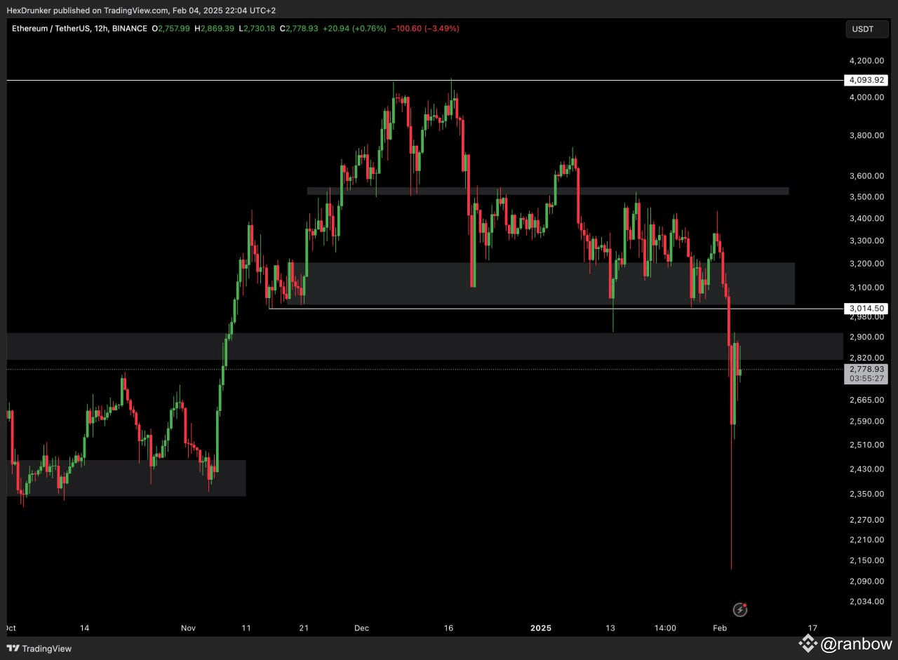Click the 3,400.00 price axis label
The width and height of the screenshot is (898, 660).
[x=867, y=219]
